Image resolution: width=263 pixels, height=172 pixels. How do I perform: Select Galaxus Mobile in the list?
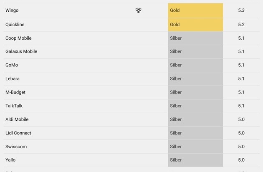21,52
